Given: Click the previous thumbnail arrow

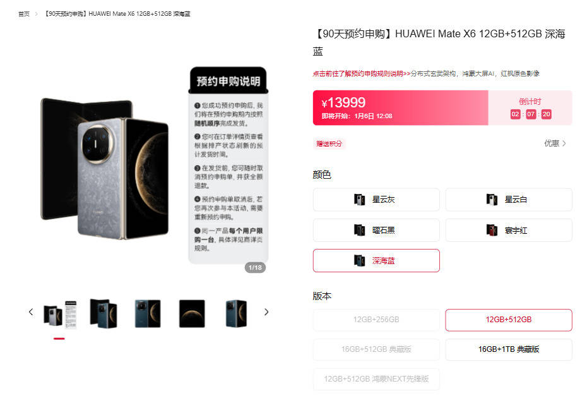Looking at the screenshot, I should (x=31, y=312).
